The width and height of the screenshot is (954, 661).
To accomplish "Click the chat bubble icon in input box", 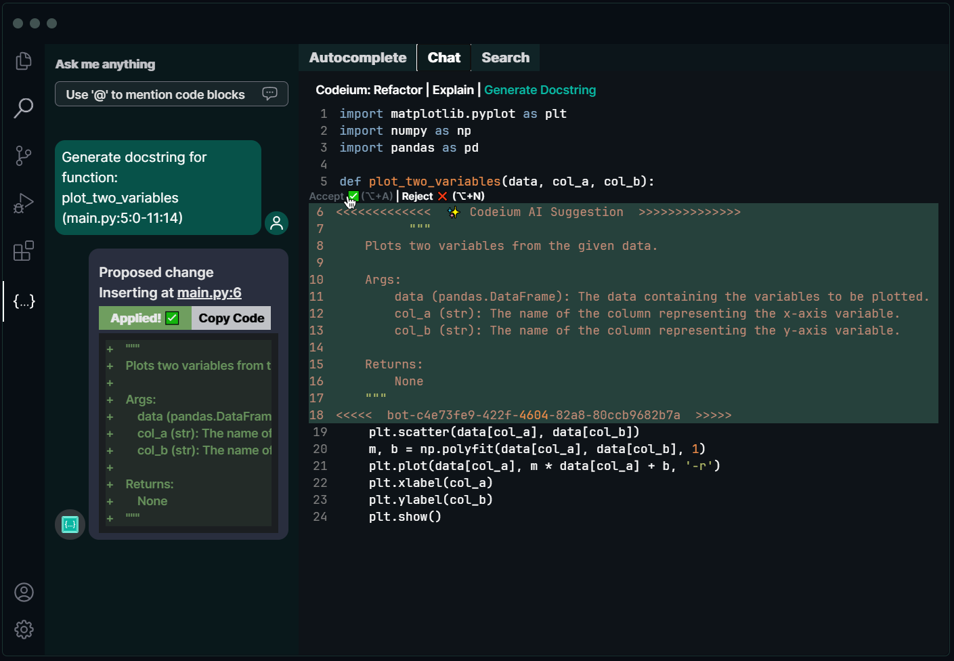I will tap(269, 93).
